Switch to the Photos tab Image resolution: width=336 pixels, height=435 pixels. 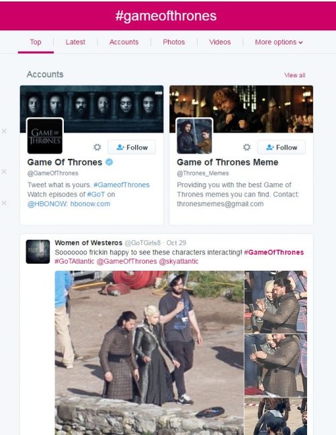[x=174, y=42]
